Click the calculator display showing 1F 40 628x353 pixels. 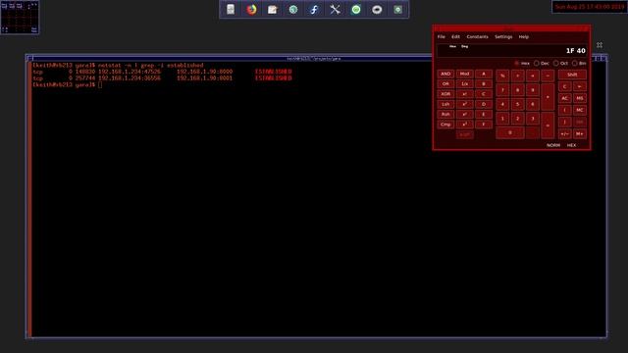pos(512,51)
